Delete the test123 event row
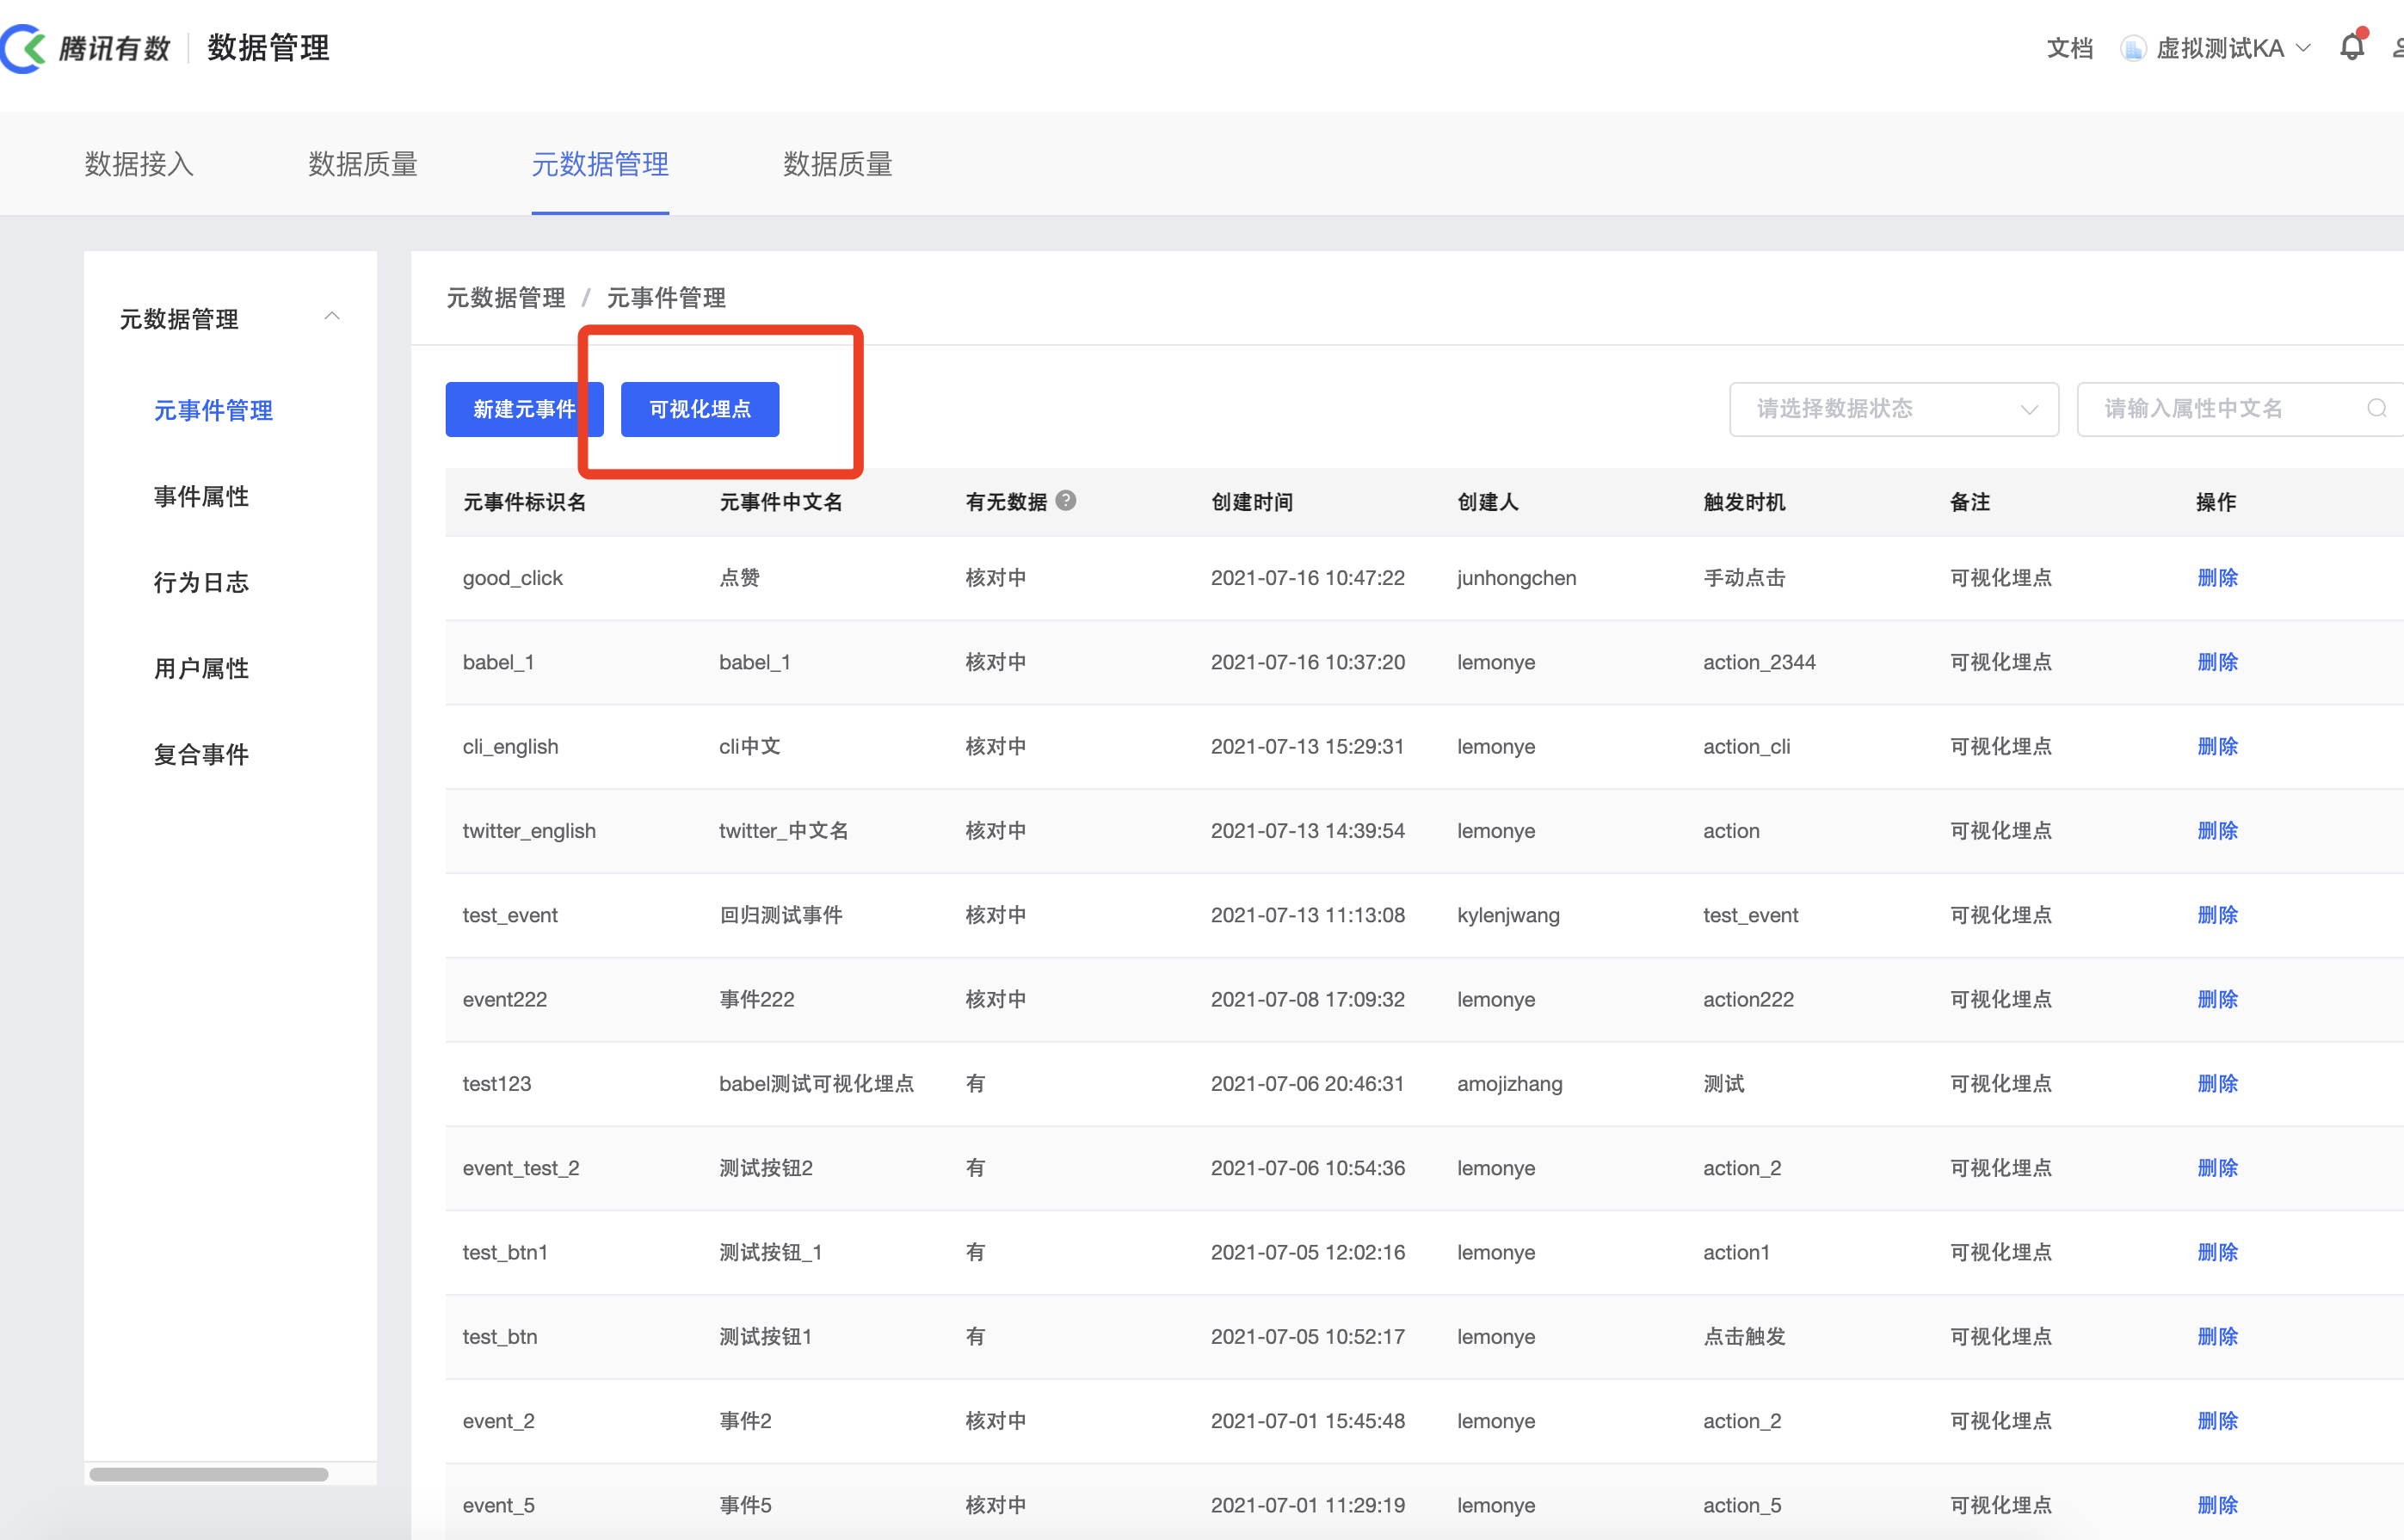 click(2217, 1084)
